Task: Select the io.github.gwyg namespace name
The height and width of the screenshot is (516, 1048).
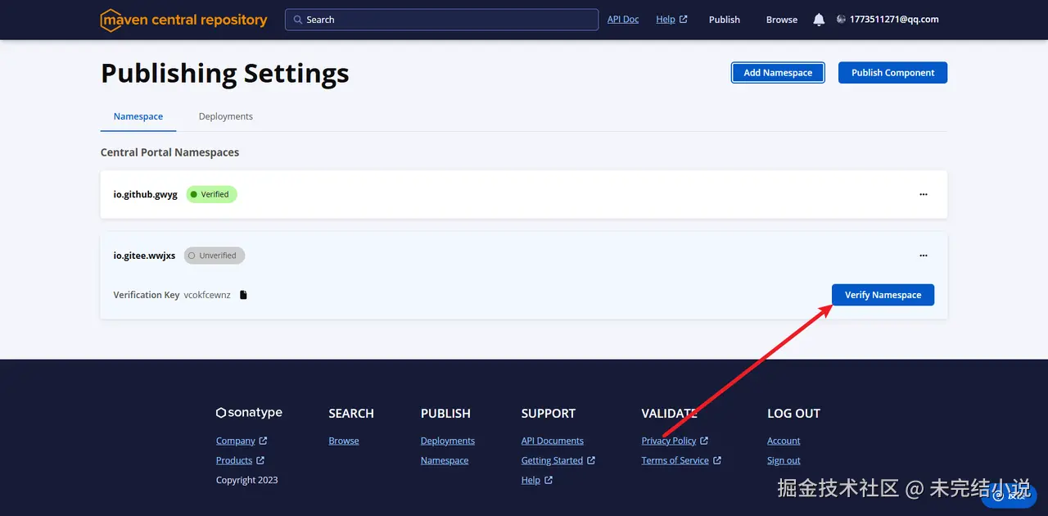Action: pos(145,194)
